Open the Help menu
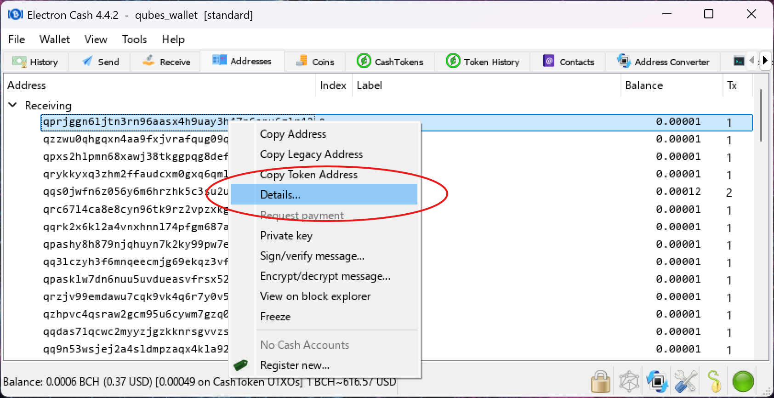 click(x=173, y=40)
